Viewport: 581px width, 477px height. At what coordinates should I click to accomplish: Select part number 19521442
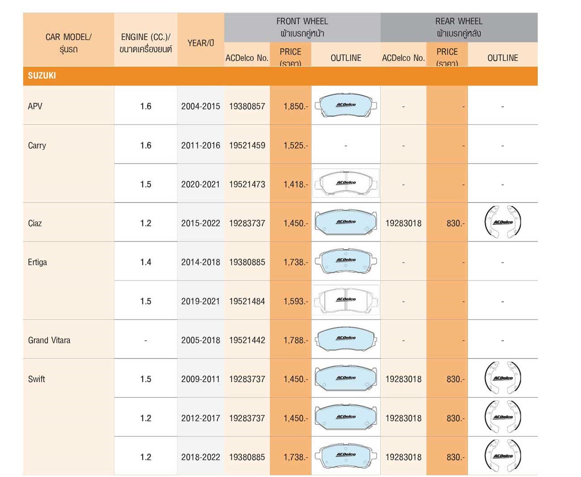(247, 340)
